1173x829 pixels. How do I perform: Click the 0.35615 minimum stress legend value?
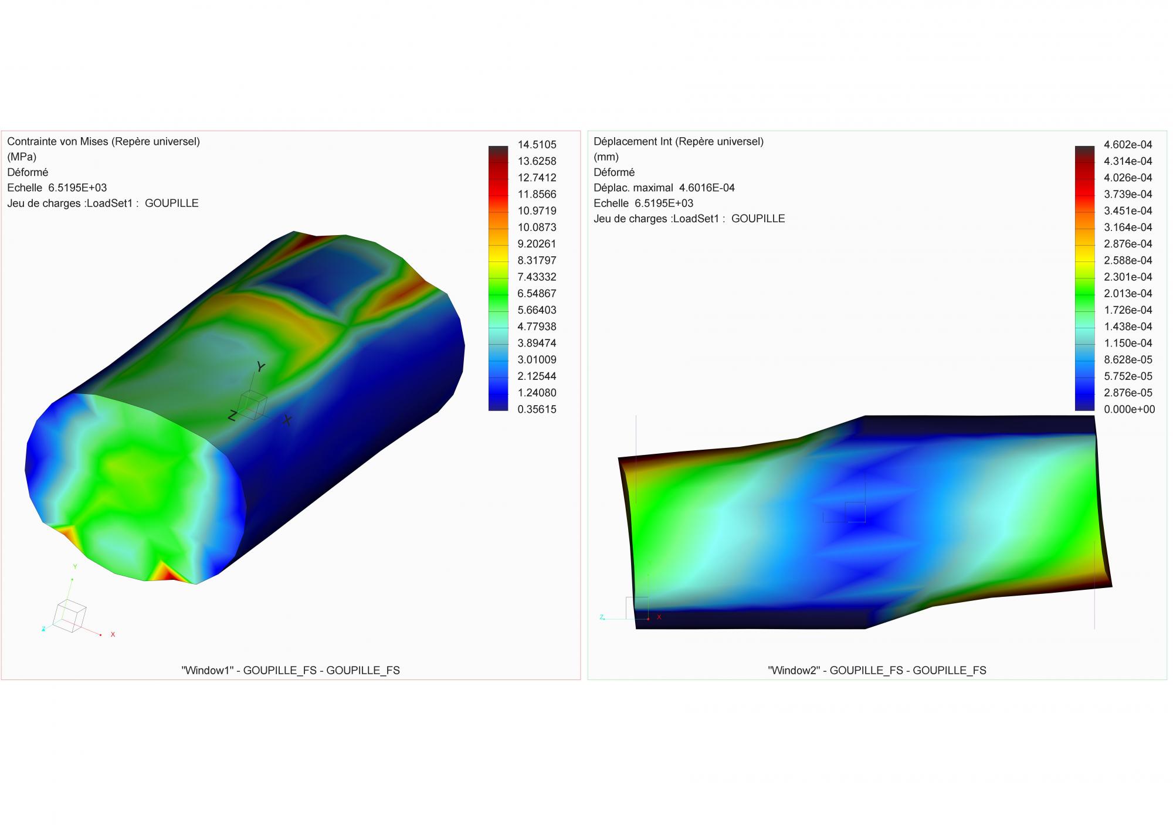click(x=537, y=409)
